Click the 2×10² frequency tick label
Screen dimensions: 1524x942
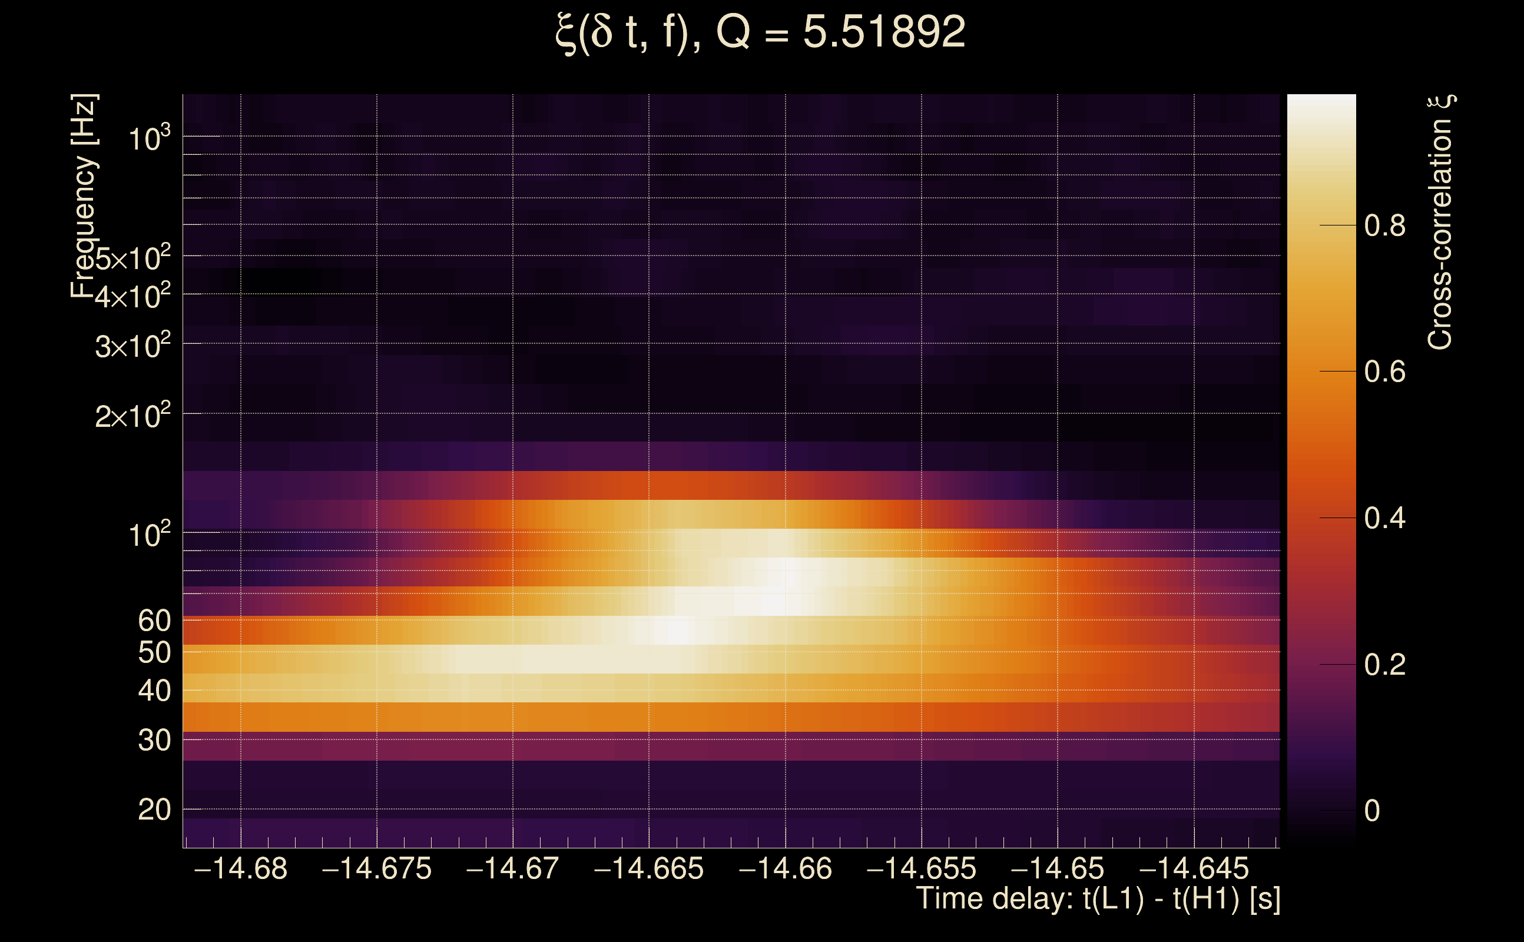click(x=132, y=416)
